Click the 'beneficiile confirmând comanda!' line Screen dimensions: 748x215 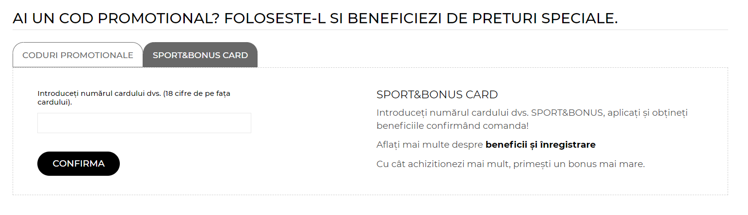pos(453,126)
